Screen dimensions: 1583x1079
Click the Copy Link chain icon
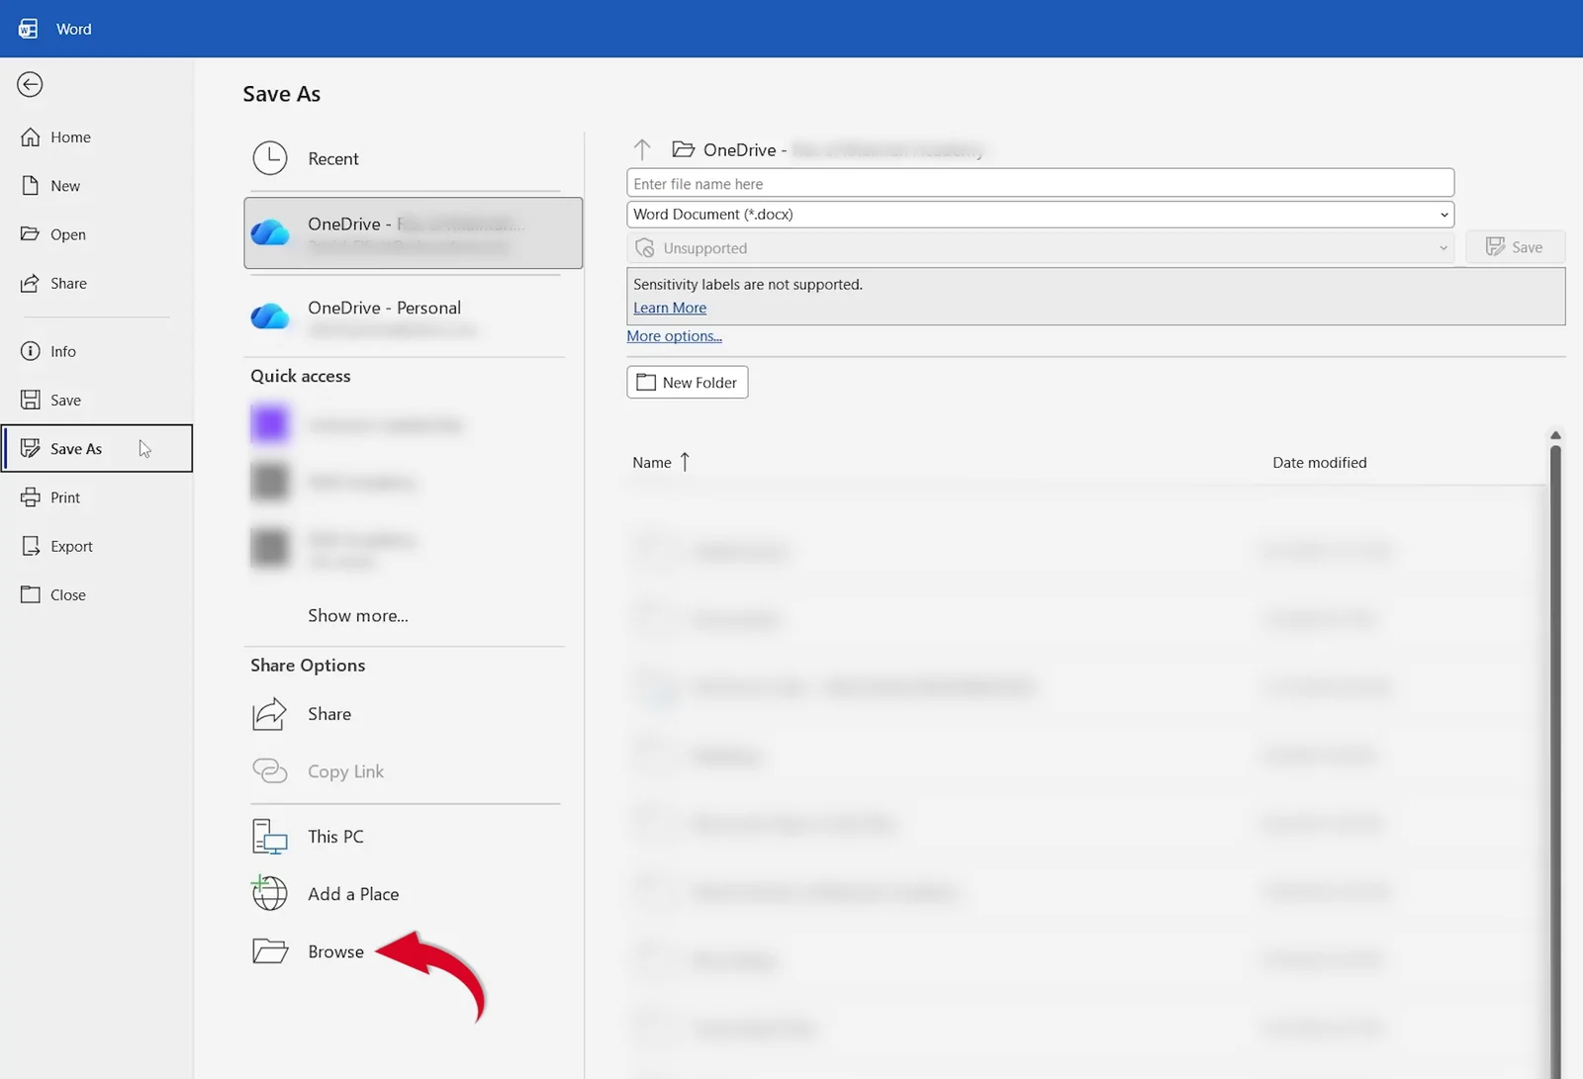tap(269, 771)
